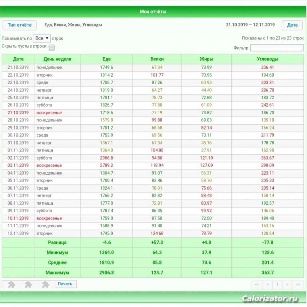Sort table by the Дата column header
This screenshot has height=307, width=307.
(x=18, y=59)
